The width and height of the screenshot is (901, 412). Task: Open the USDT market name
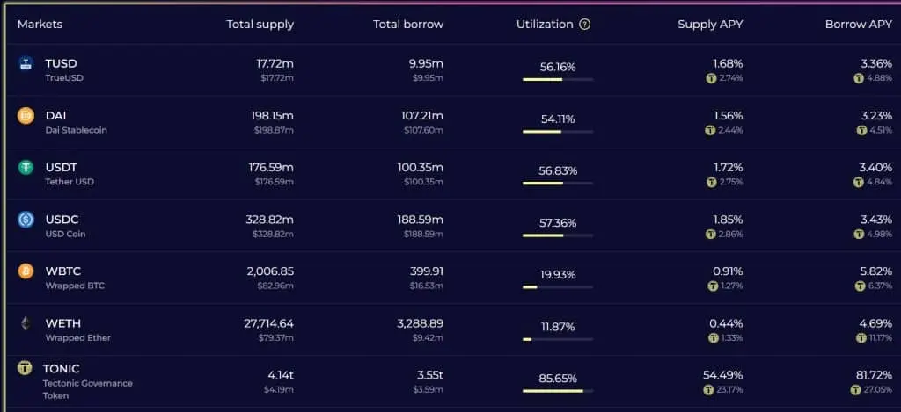click(x=62, y=168)
